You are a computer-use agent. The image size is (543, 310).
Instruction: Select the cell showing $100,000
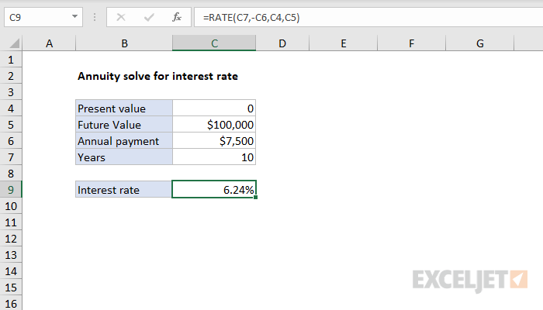click(214, 125)
